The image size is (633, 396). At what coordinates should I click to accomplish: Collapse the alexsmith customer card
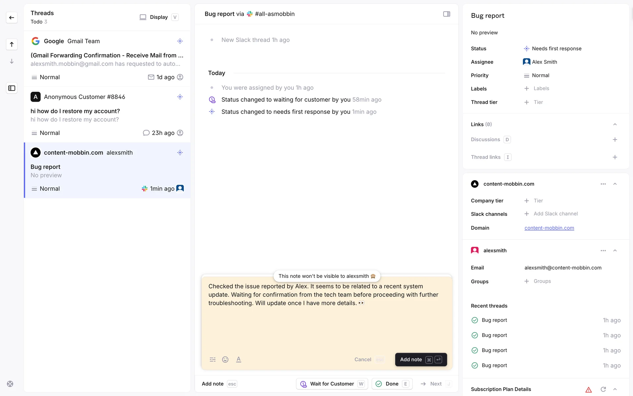tap(615, 250)
